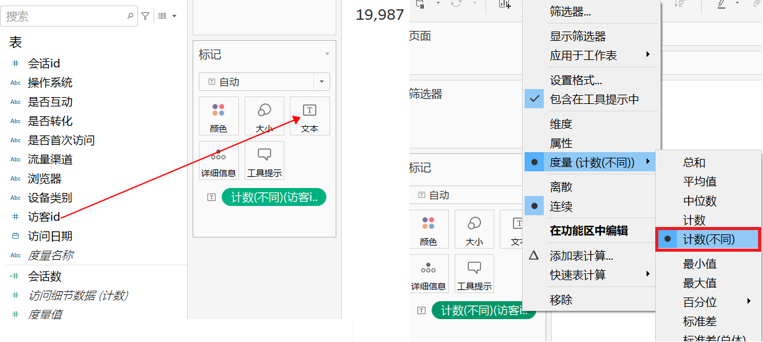Click the 文本 text button in the Marks card
This screenshot has height=342, width=763.
(x=310, y=116)
